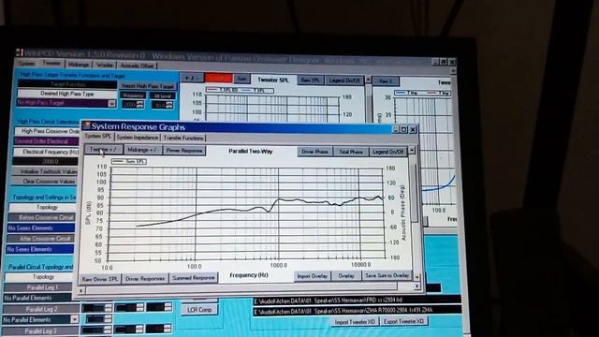Click the Parallel Two-Way graph title
Viewport: 599px width, 337px height.
[250, 152]
